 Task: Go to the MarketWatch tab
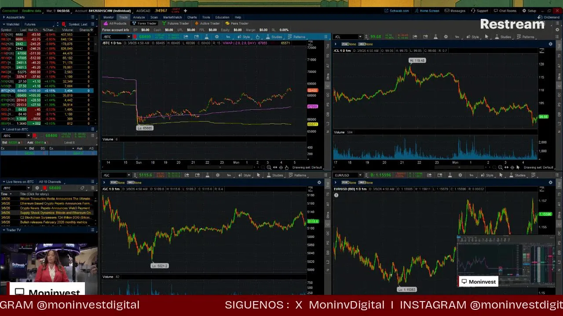(172, 17)
